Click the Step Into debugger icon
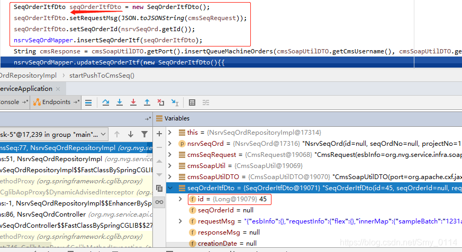Image resolution: width=462 pixels, height=252 pixels. 119,102
